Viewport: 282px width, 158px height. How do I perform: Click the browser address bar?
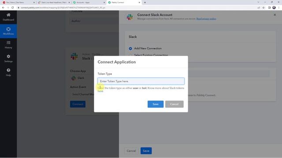(x=137, y=8)
